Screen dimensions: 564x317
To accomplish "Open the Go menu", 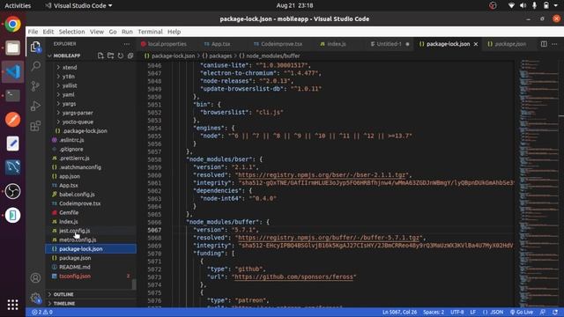I will tap(113, 32).
